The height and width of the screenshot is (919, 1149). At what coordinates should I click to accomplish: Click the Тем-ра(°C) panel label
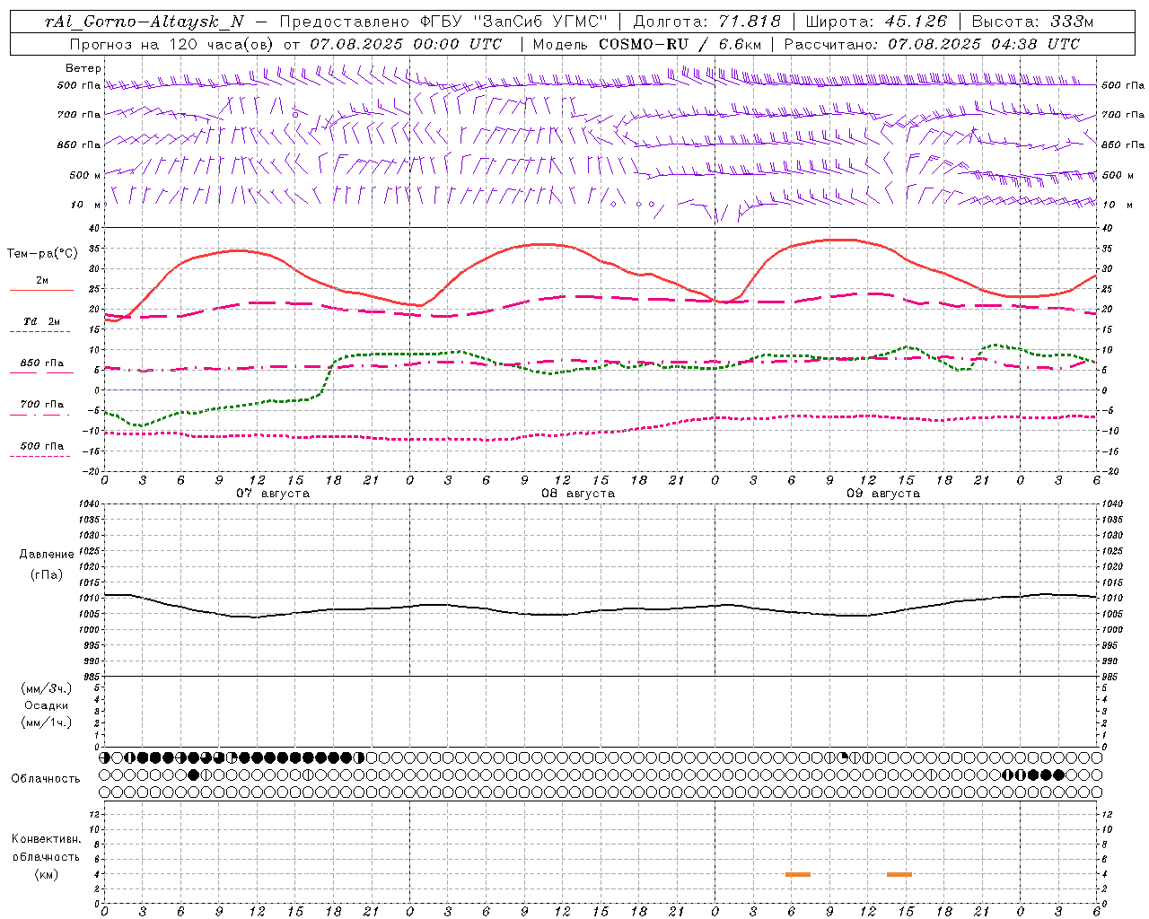(x=42, y=254)
